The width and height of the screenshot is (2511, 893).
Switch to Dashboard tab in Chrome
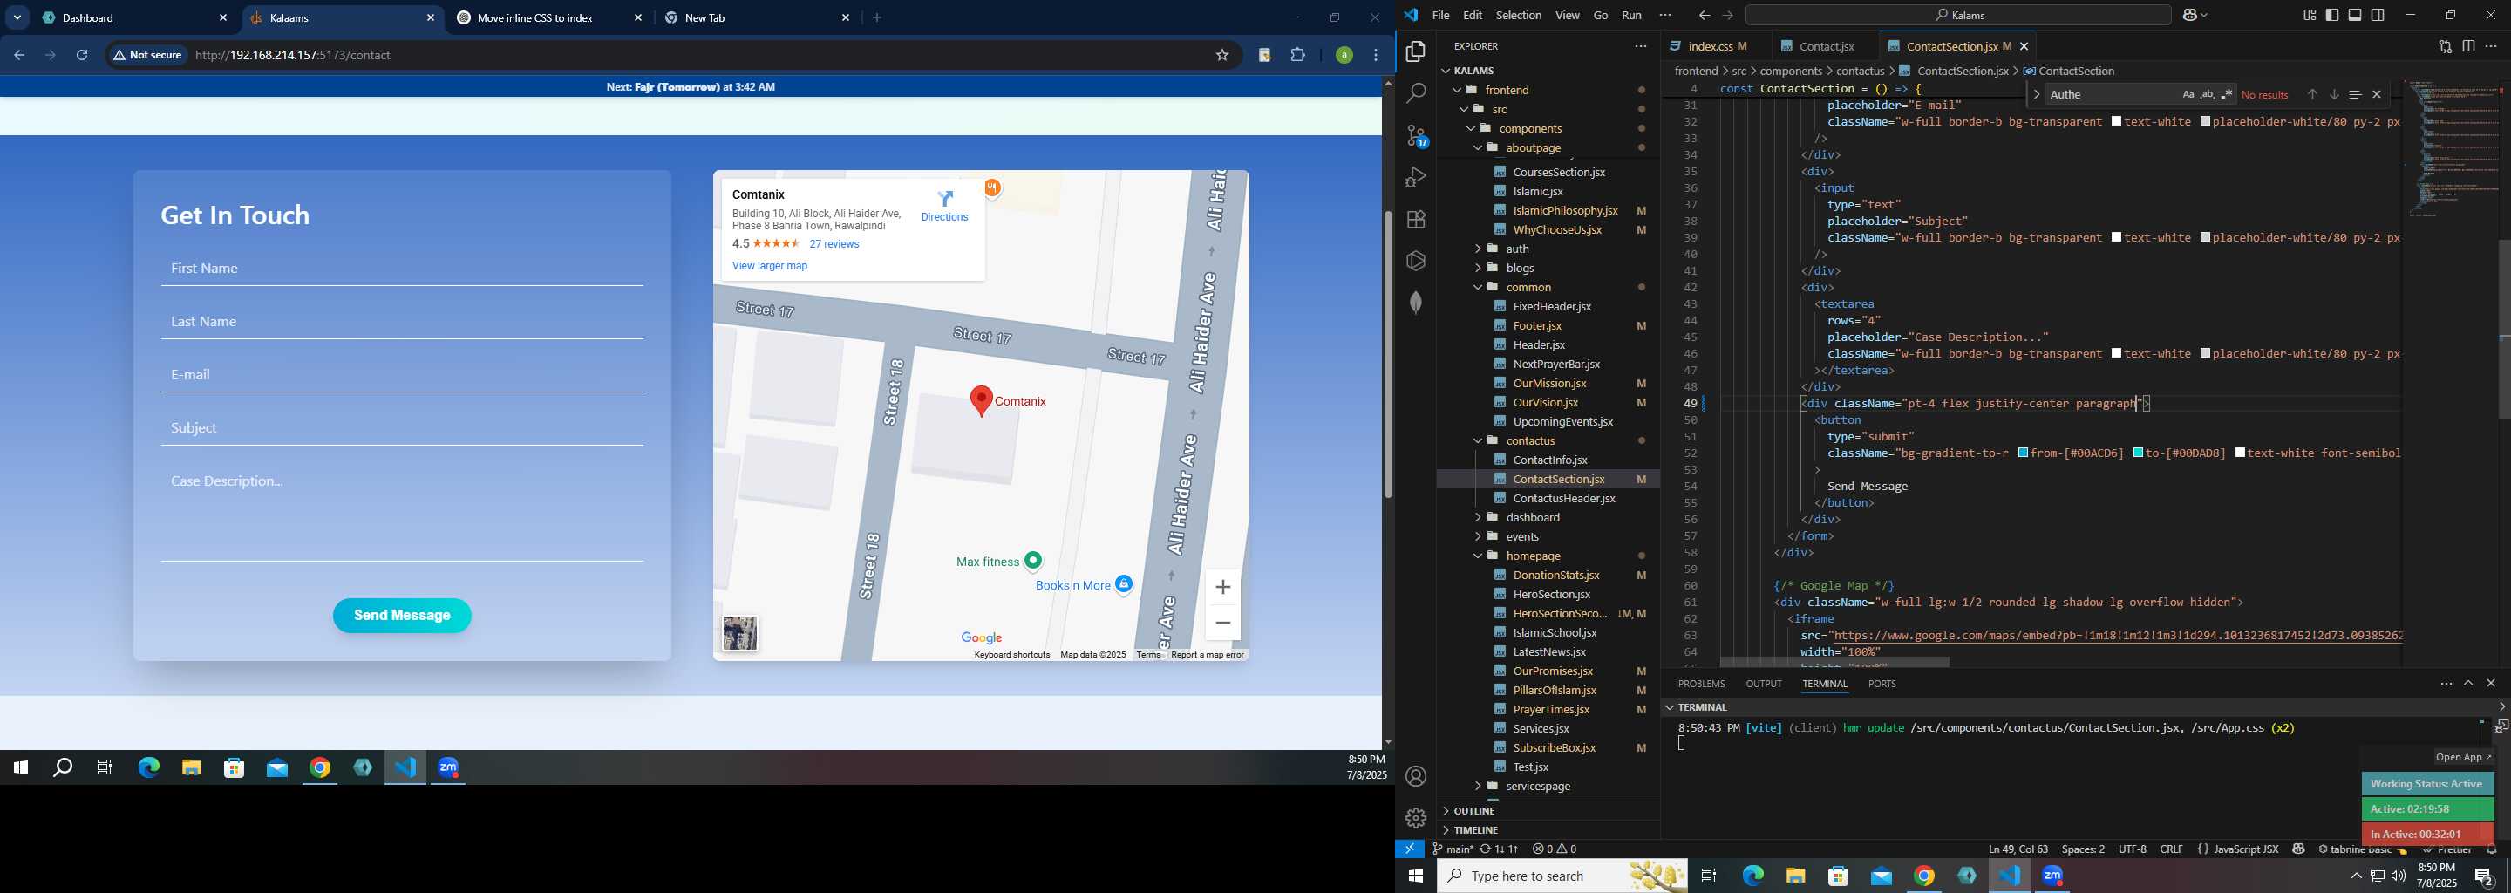click(133, 18)
